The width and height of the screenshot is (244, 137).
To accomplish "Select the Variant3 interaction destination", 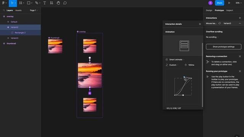I will (227, 24).
